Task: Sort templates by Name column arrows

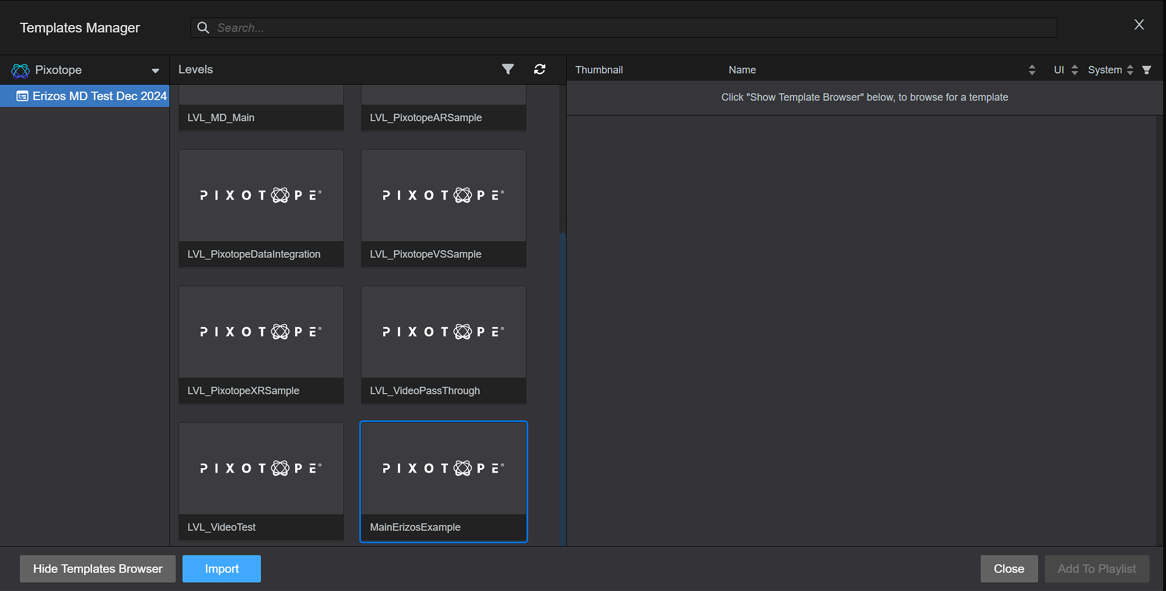Action: click(1032, 70)
